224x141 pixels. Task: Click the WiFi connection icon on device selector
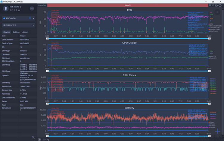tap(30, 18)
